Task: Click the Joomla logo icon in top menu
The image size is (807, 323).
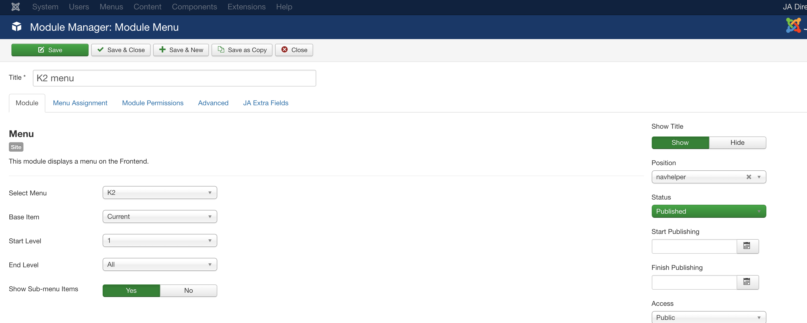Action: click(15, 7)
